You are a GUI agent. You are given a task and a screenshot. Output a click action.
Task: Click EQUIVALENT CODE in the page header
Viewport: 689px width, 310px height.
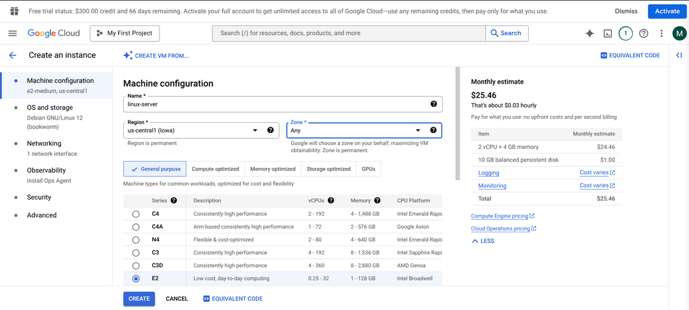coord(630,55)
